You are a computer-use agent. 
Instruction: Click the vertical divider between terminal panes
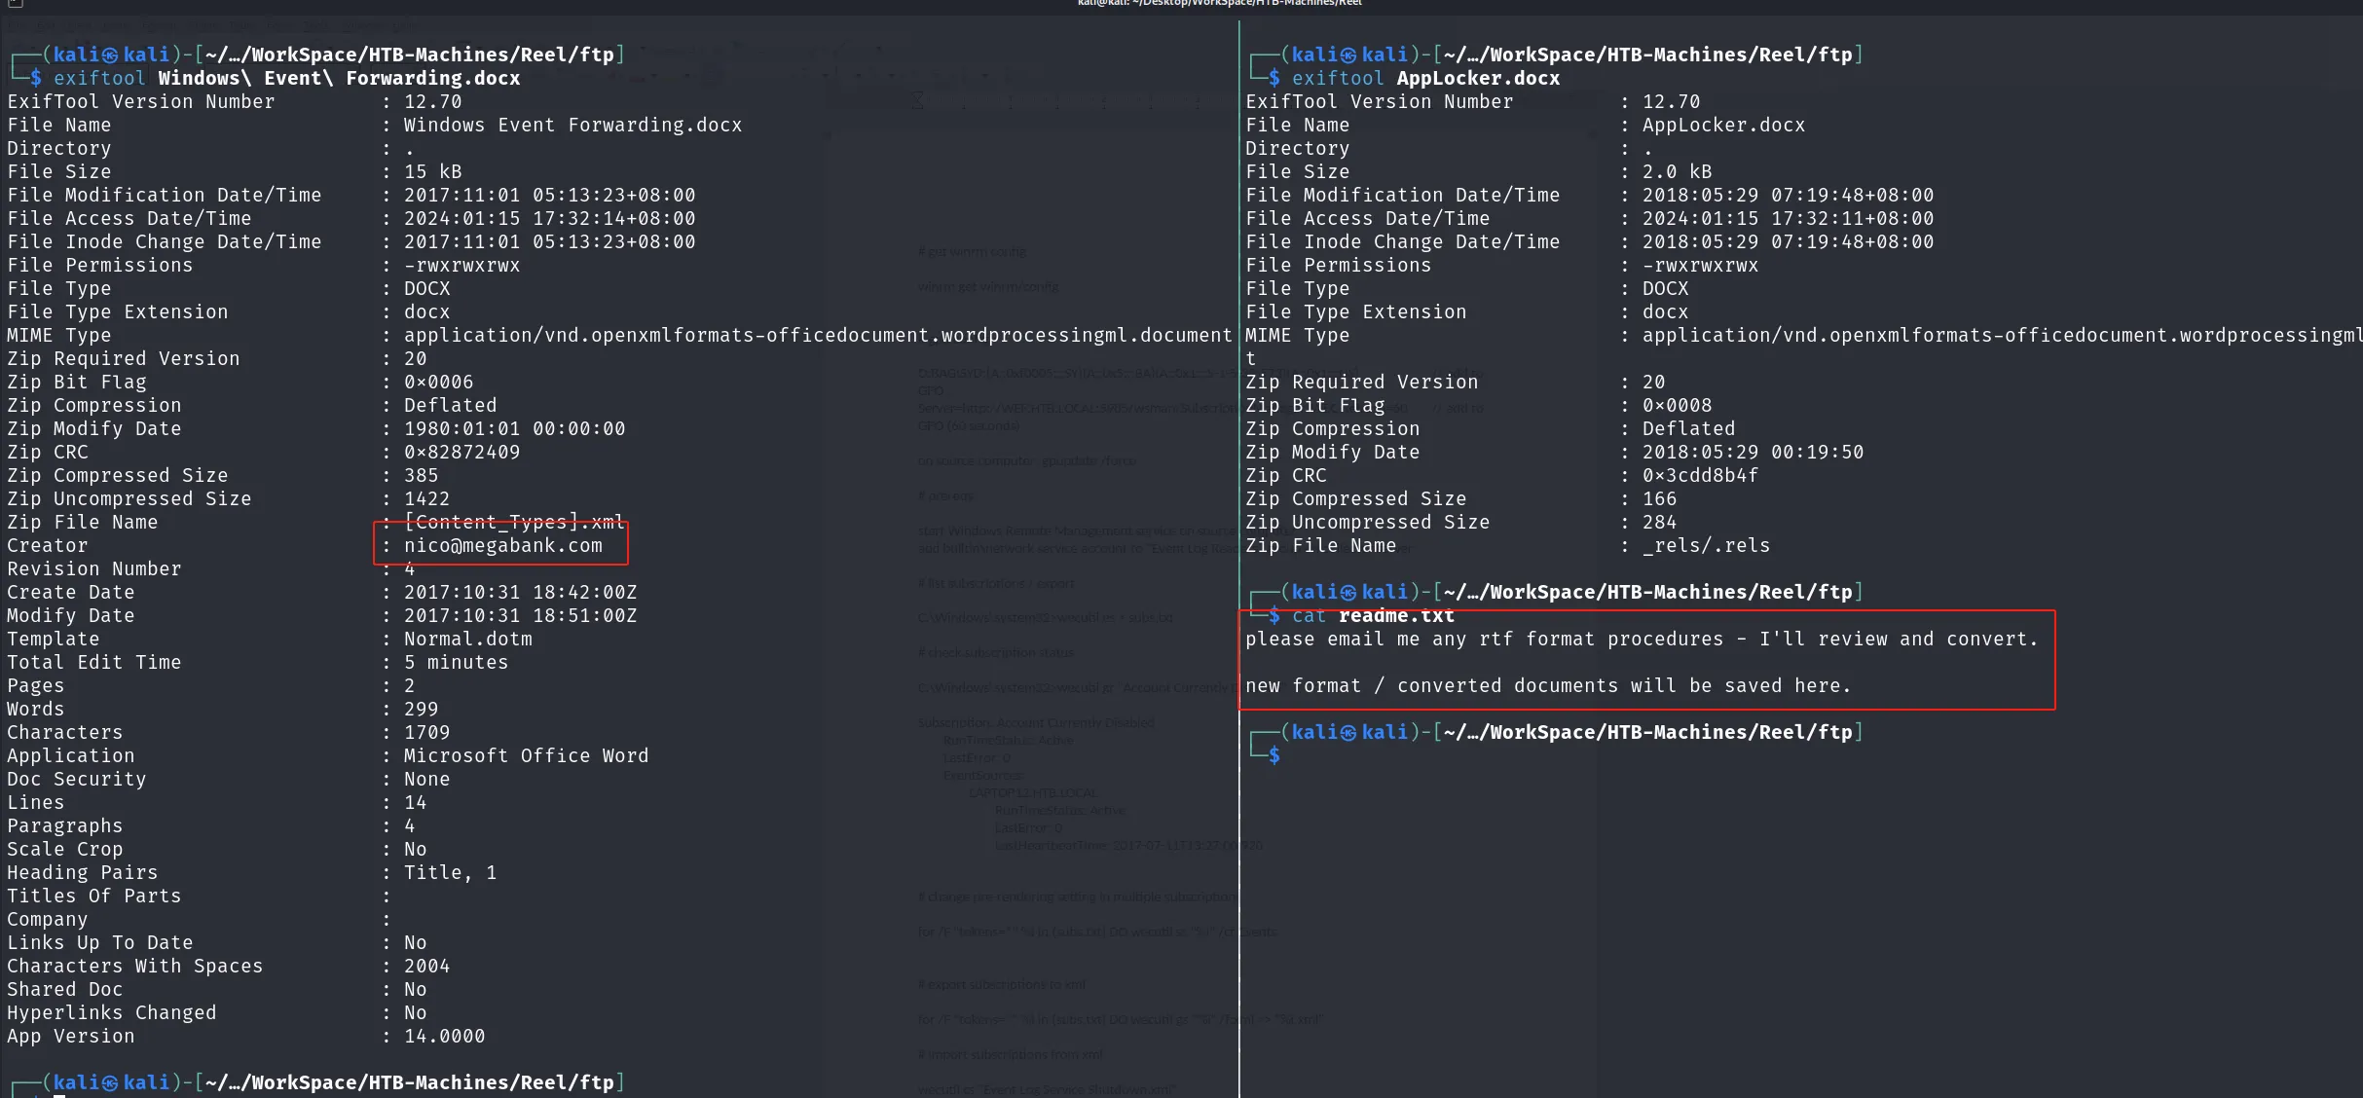click(x=1238, y=557)
